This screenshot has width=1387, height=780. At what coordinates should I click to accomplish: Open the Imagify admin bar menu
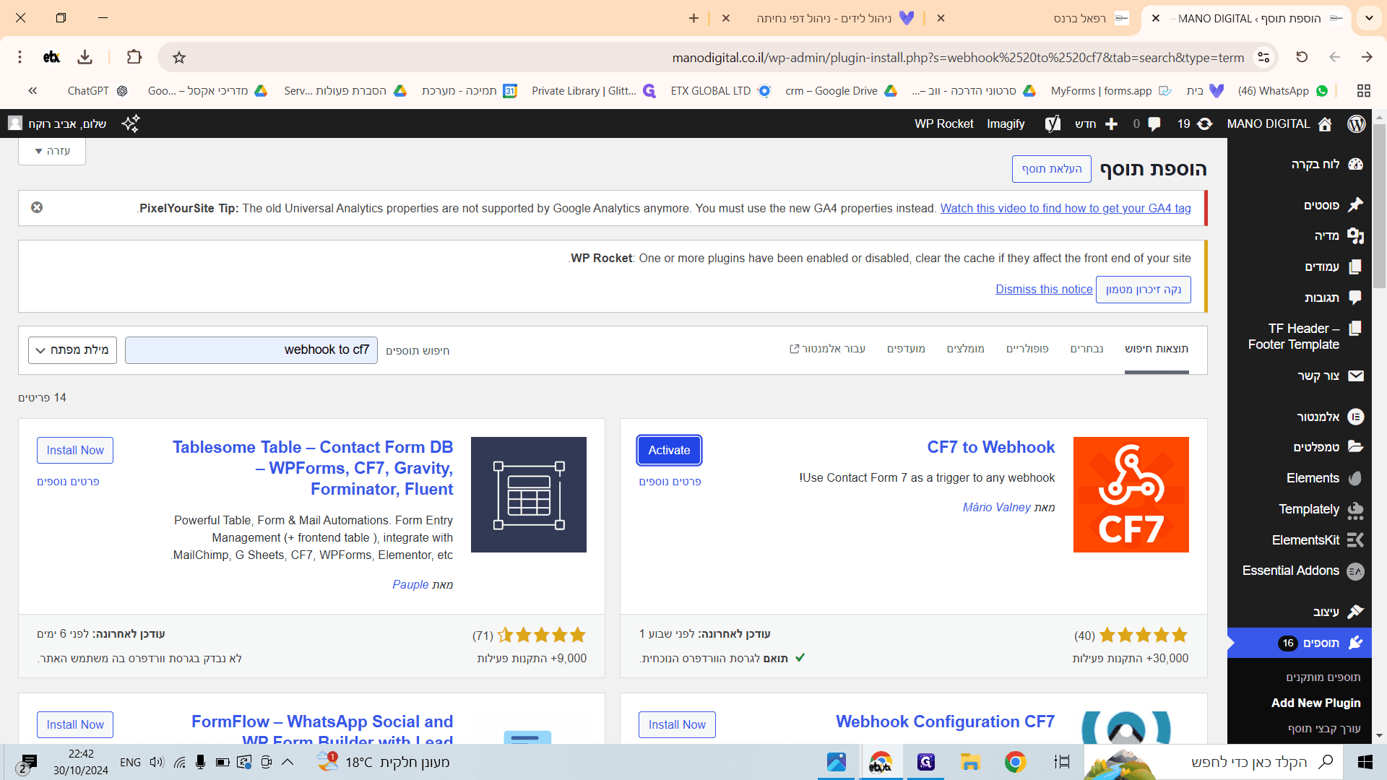[x=1006, y=123]
